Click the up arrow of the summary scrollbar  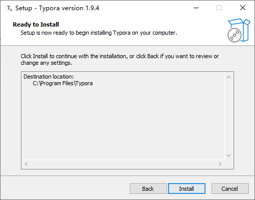pyautogui.click(x=229, y=78)
